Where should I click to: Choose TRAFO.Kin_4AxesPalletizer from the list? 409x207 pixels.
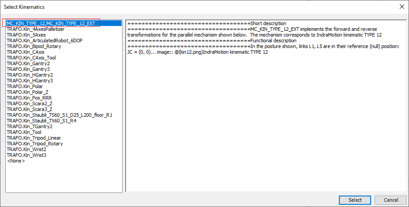(35, 29)
